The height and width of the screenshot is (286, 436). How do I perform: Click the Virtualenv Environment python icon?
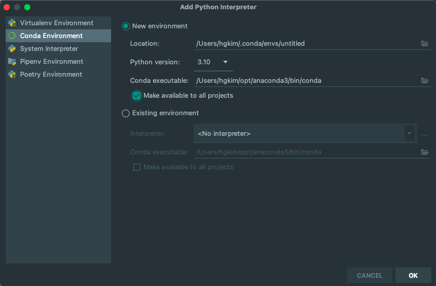(x=12, y=23)
